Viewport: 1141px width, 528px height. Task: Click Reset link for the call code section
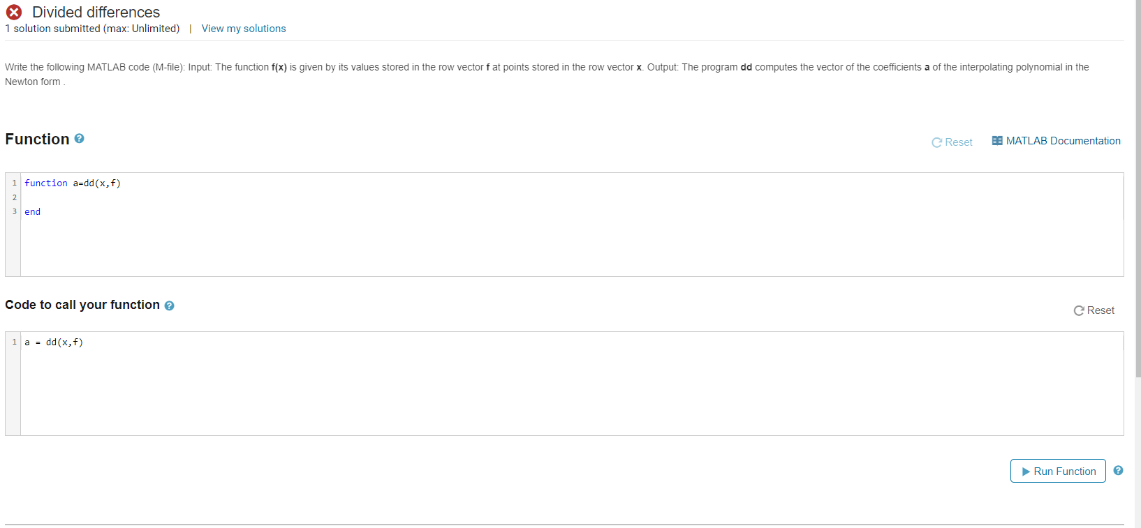tap(1100, 310)
